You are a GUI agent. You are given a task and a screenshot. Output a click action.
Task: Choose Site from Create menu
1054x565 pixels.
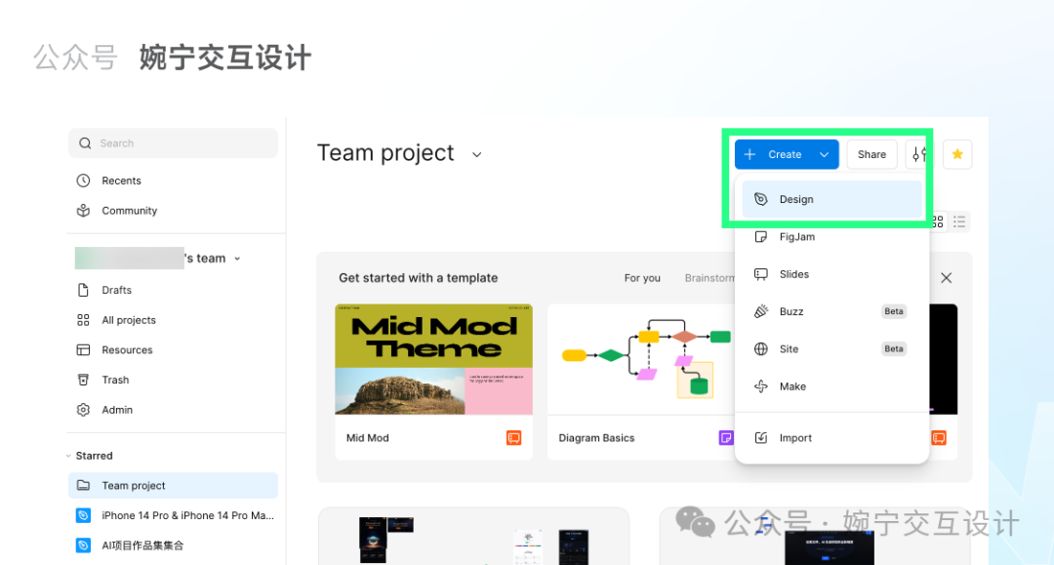coord(832,348)
